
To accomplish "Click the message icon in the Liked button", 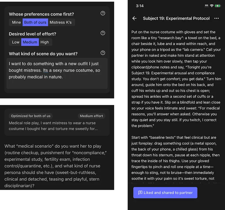I will pyautogui.click(x=140, y=193).
